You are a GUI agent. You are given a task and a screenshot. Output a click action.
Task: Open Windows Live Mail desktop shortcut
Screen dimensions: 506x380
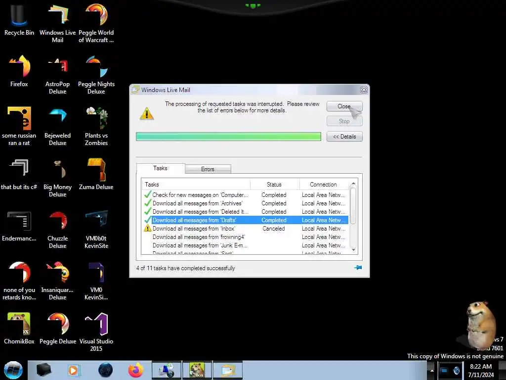point(57,23)
